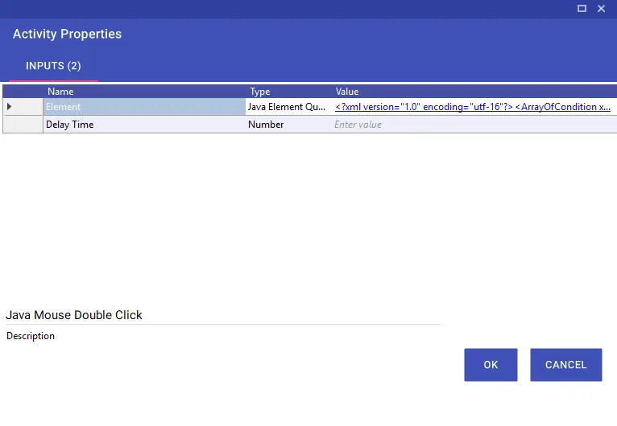The width and height of the screenshot is (617, 426).
Task: Click the Description label
Action: pyautogui.click(x=31, y=336)
